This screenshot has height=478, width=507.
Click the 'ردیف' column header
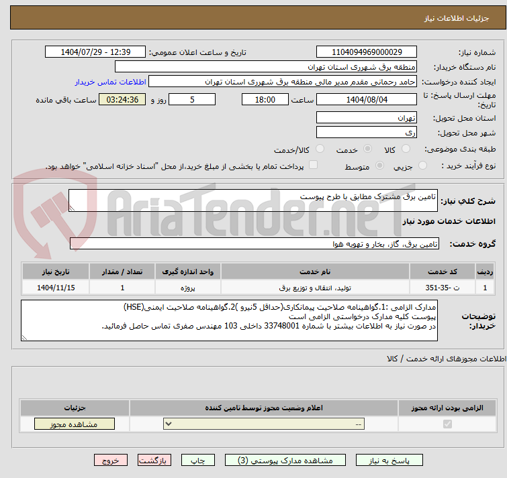click(x=485, y=272)
